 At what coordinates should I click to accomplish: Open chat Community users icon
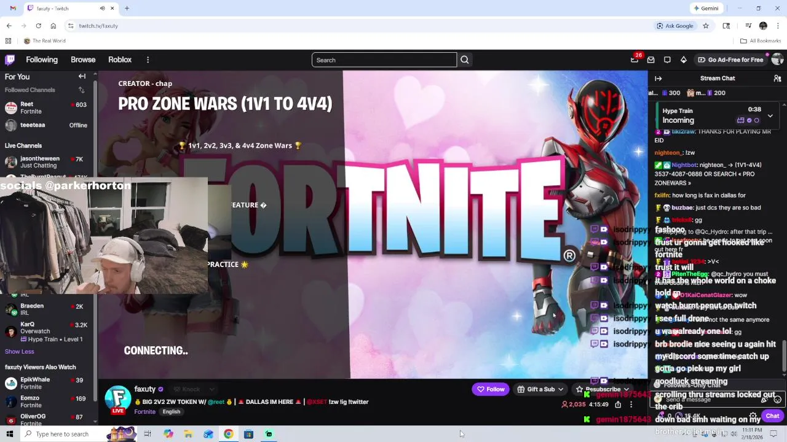point(777,78)
